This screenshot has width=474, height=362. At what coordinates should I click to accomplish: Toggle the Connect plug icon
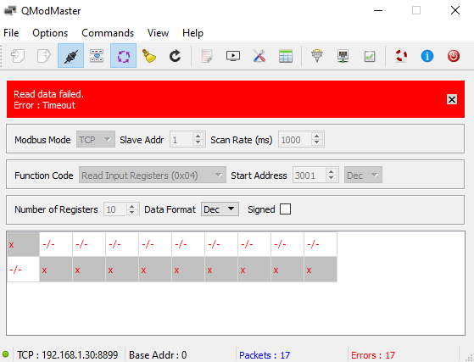[x=70, y=56]
